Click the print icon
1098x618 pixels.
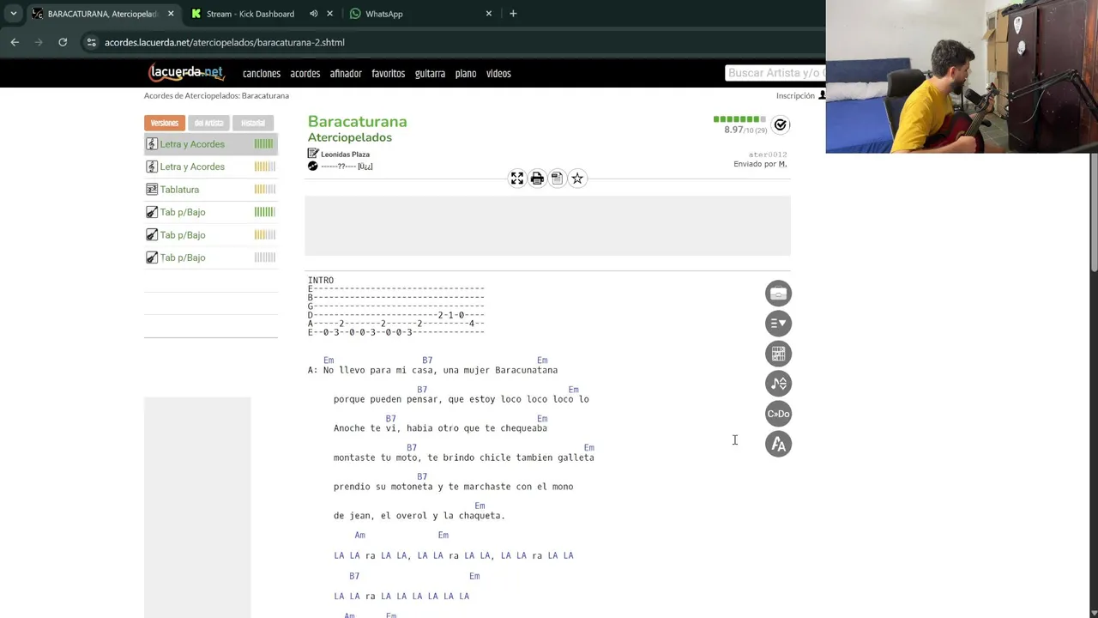537,179
